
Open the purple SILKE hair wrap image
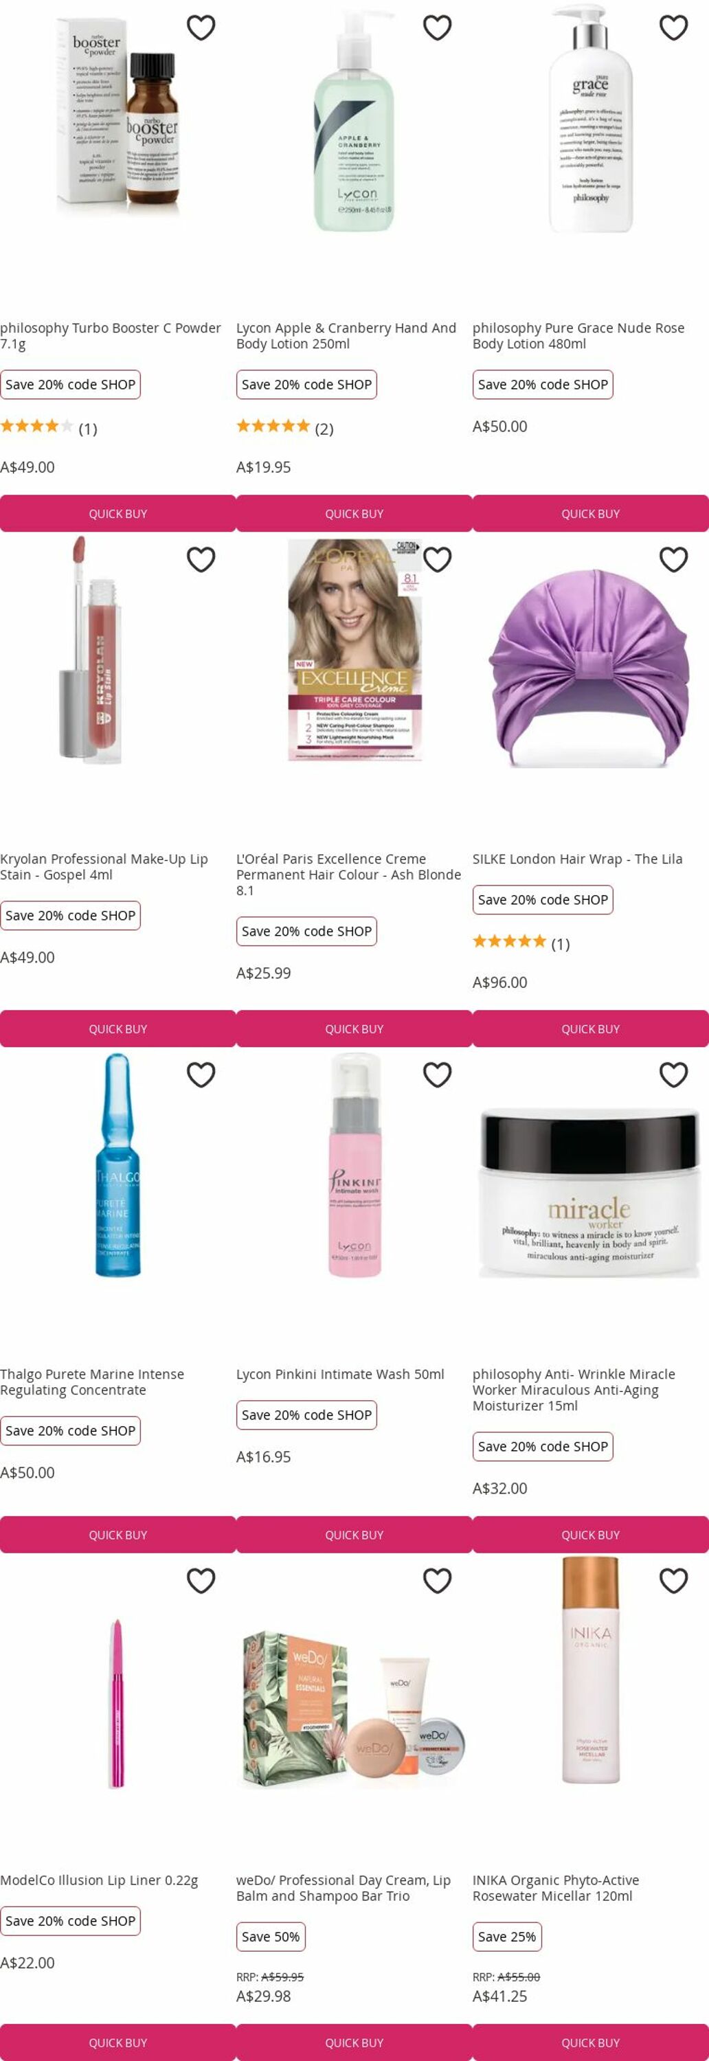[x=591, y=666]
